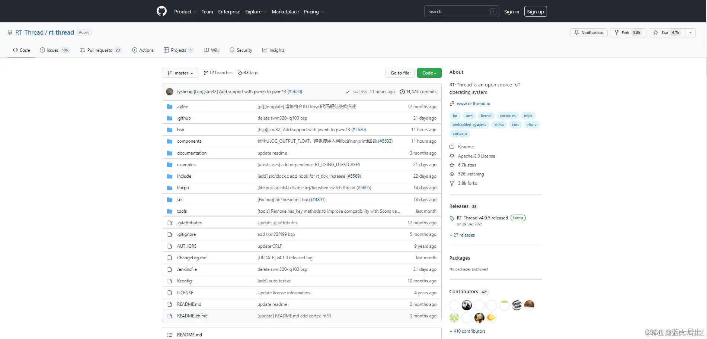Select the risc-v topic tag
This screenshot has width=707, height=339.
click(x=532, y=125)
